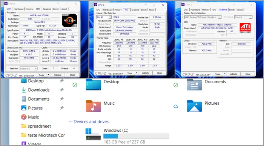Switch to the Bench tab in Graphics window
This screenshot has height=146, width=264.
[232, 10]
